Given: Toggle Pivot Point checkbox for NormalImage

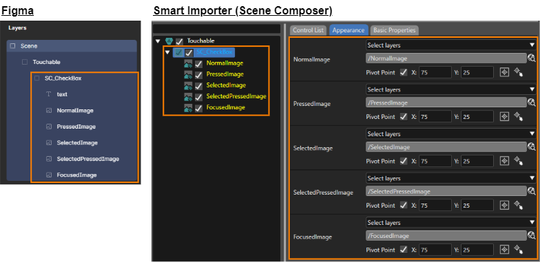Looking at the screenshot, I should click(404, 73).
